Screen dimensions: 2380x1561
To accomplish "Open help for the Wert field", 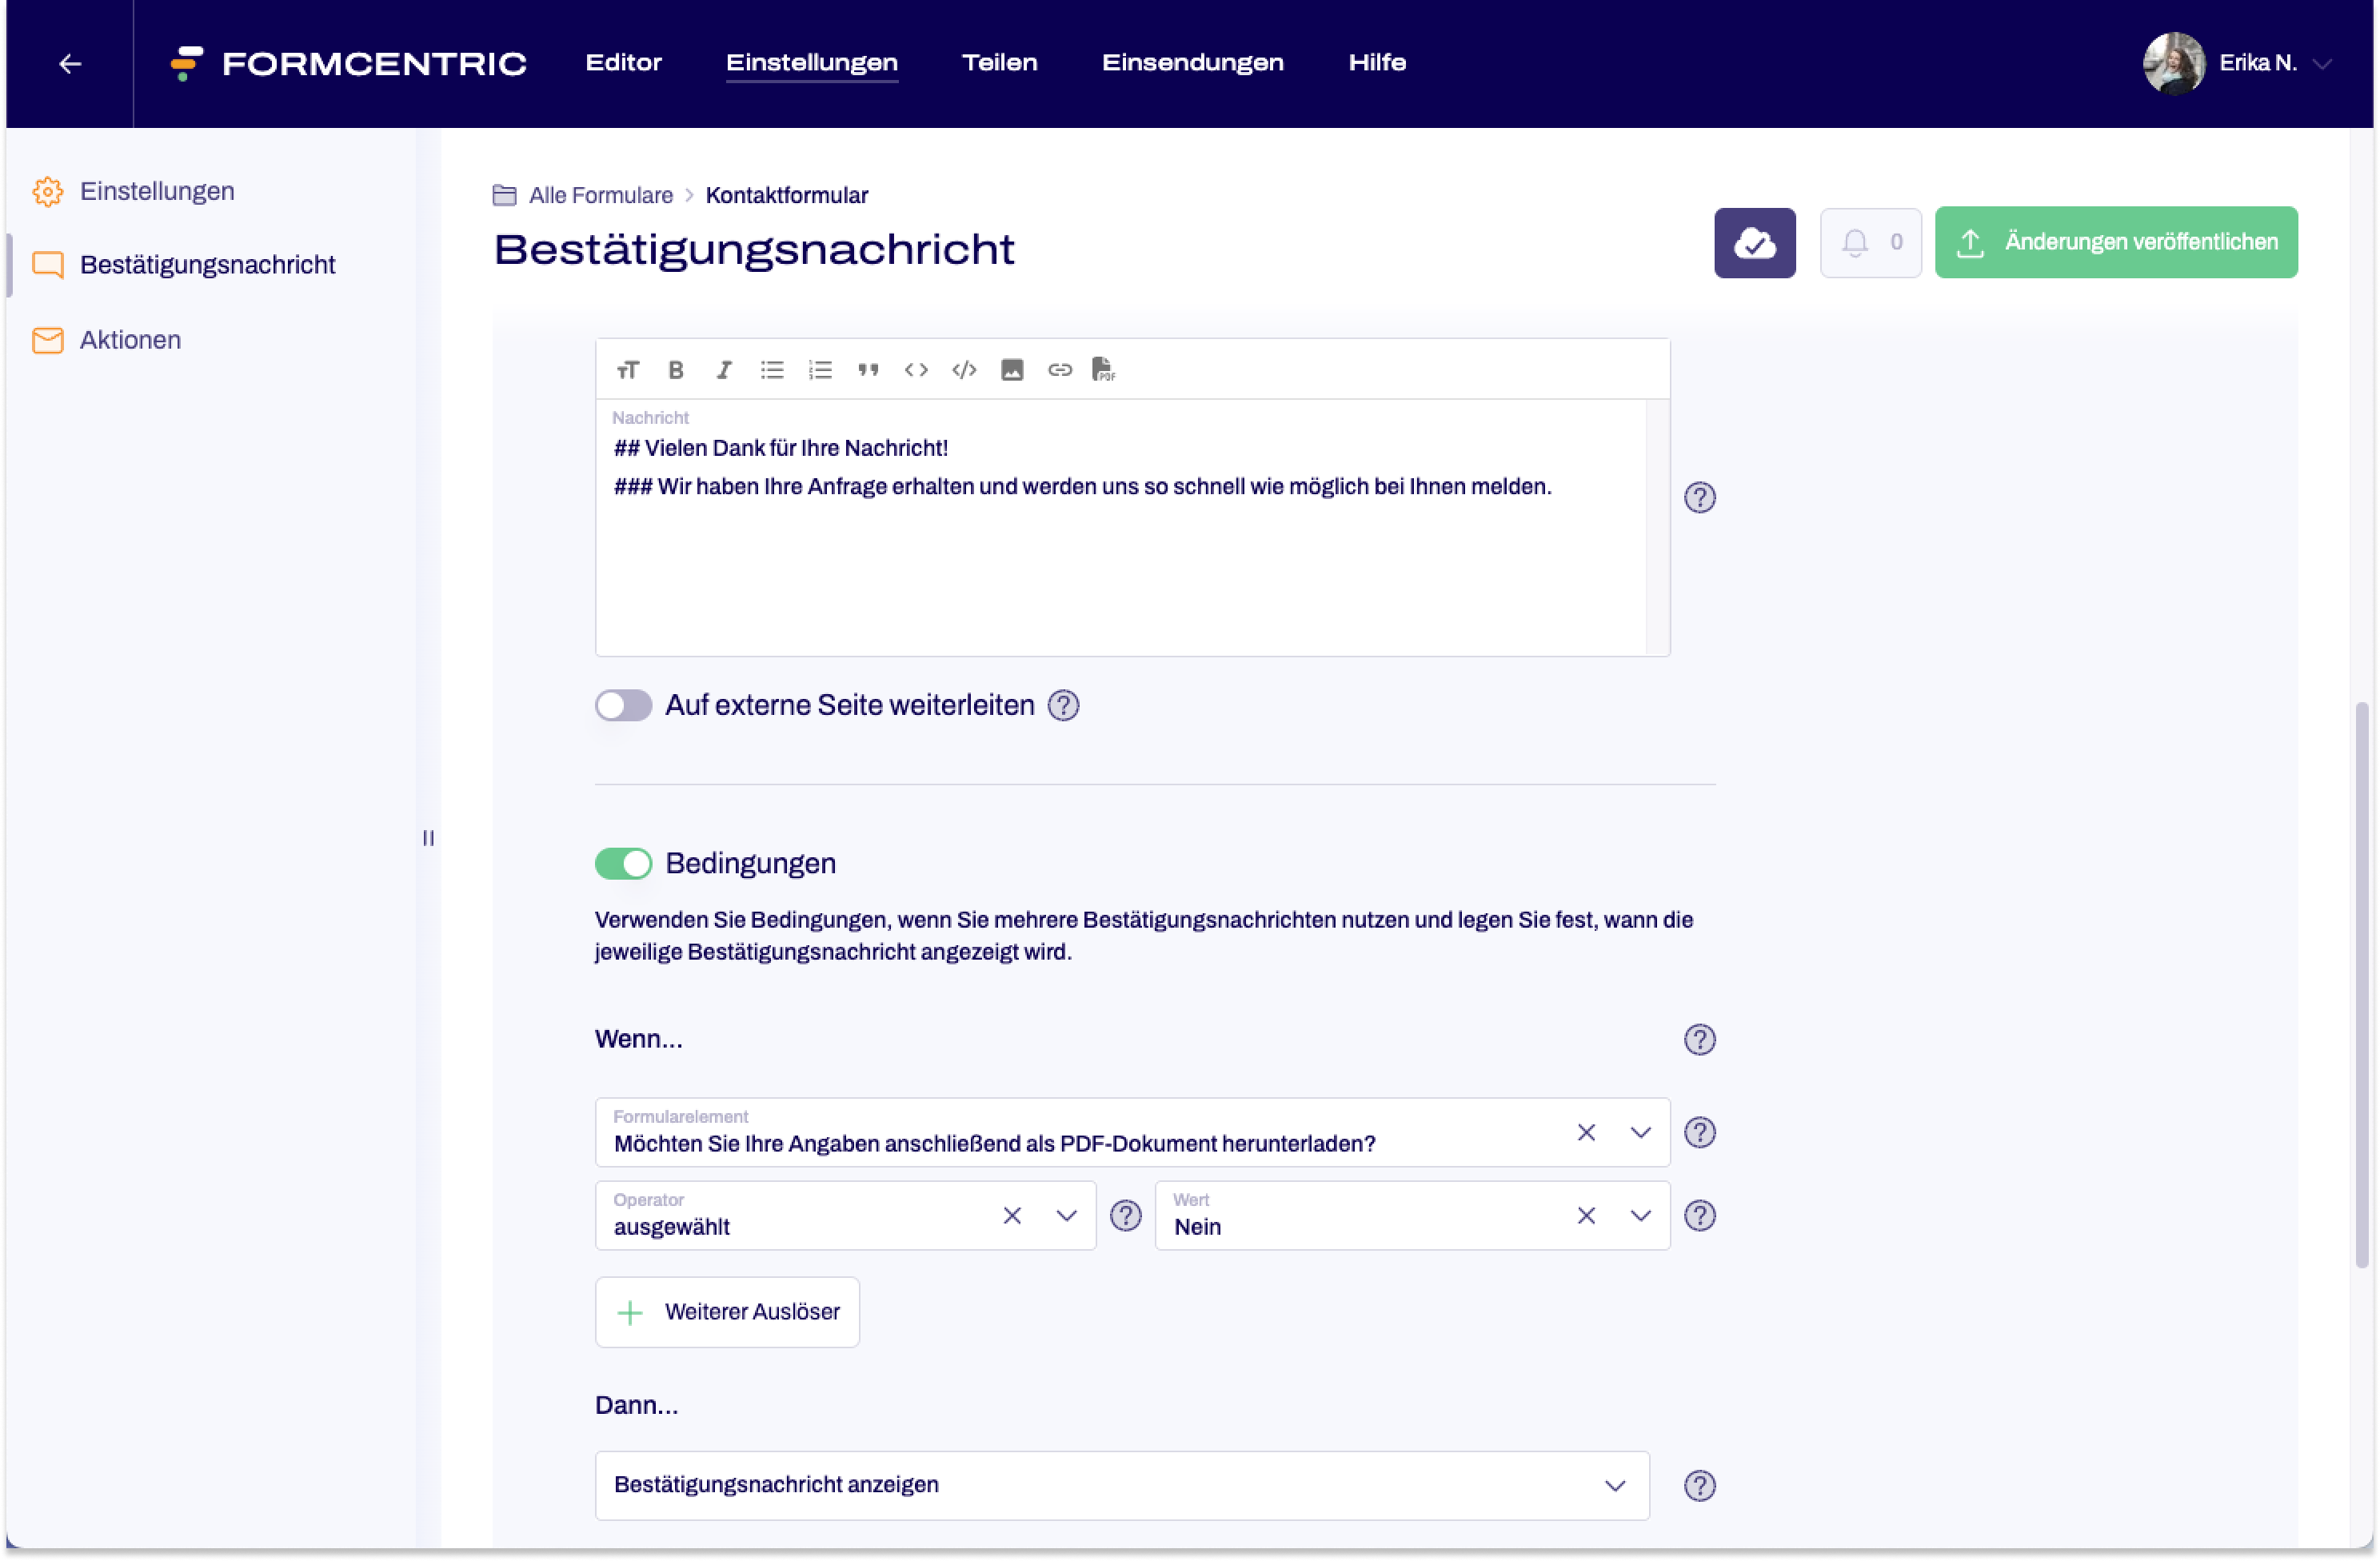I will point(1700,1216).
